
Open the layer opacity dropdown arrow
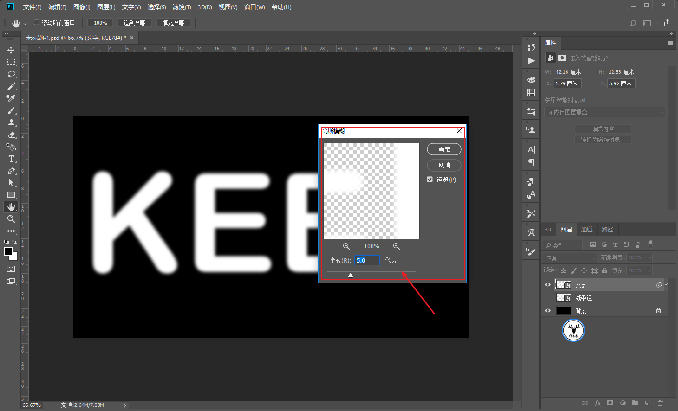[x=649, y=257]
